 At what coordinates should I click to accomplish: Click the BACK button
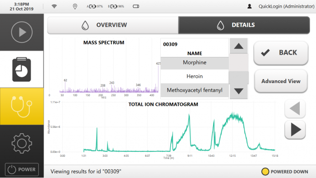pos(281,53)
